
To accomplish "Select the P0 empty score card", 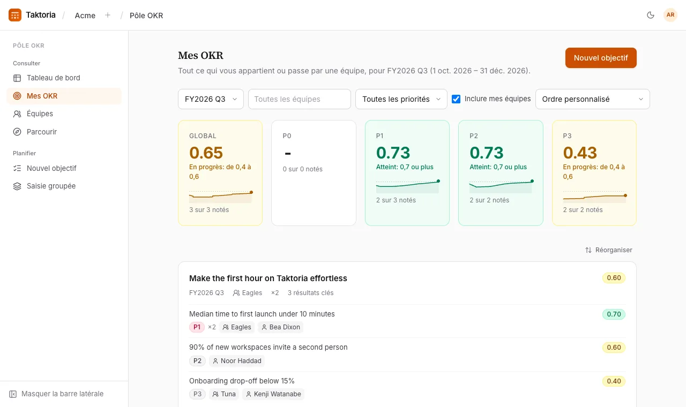I will point(314,173).
